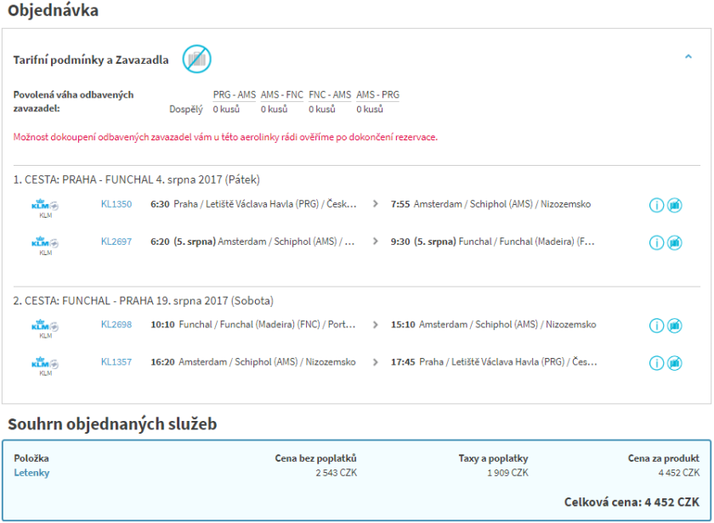Click the crossed-out baggage icon in the header
Viewport: 714px width, 523px height.
[197, 59]
